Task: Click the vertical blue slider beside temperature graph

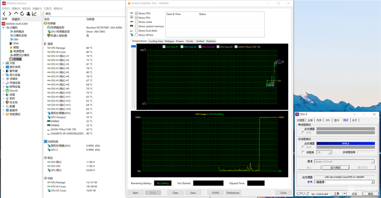Action: point(134,46)
